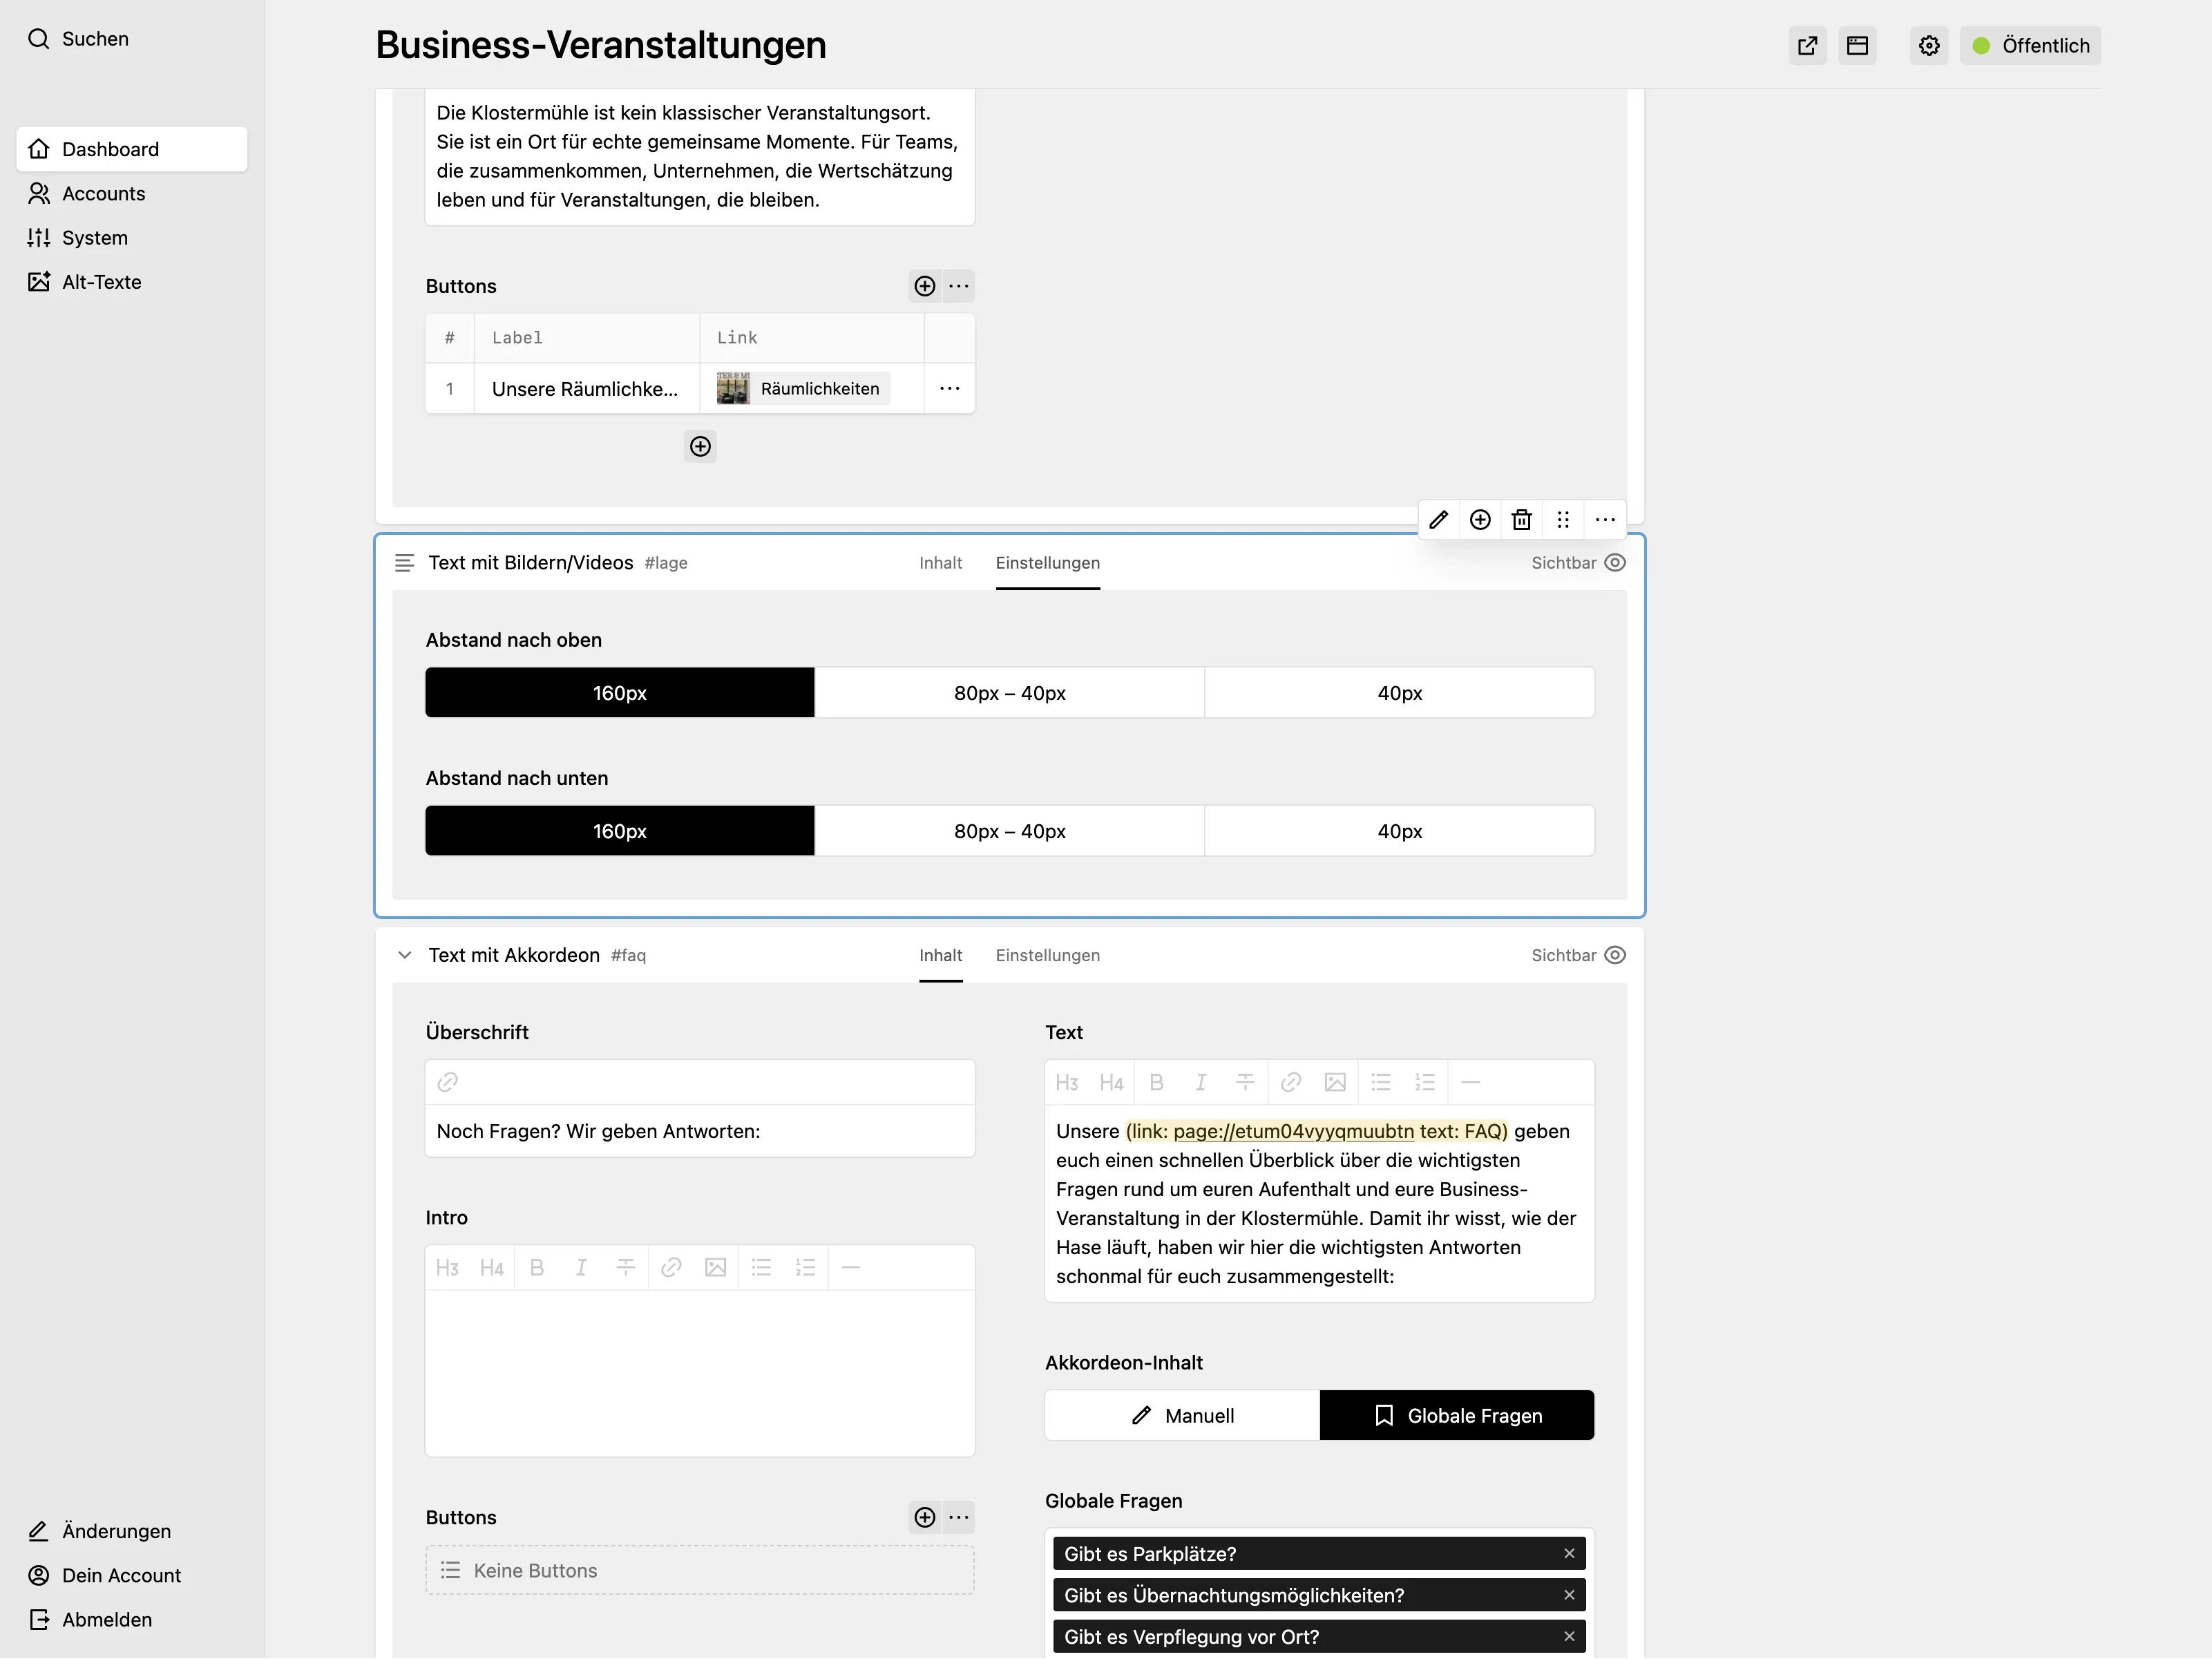
Task: Expand the Text mit Bildern/Videos block icon
Action: (404, 563)
